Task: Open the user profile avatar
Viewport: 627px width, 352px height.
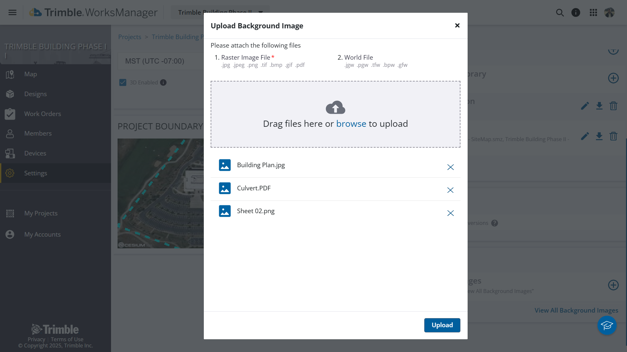Action: pyautogui.click(x=609, y=12)
